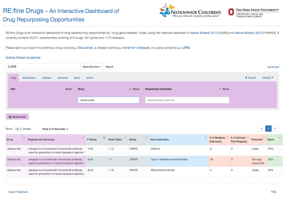Enable the Info Show checkbox
287x203 pixels.
63,89
